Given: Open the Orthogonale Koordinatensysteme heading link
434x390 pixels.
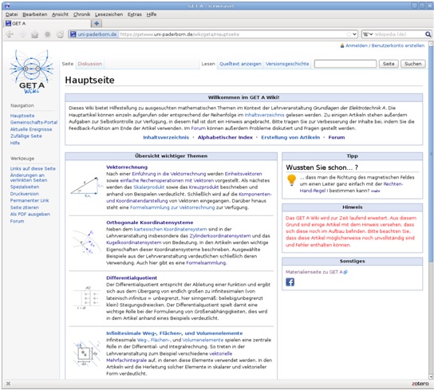Looking at the screenshot, I should pyautogui.click(x=150, y=223).
